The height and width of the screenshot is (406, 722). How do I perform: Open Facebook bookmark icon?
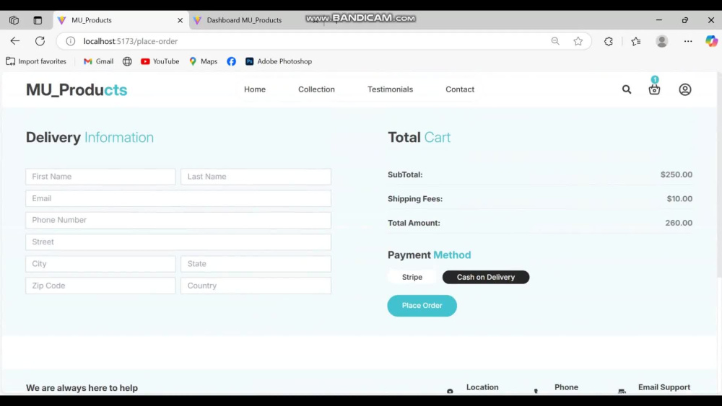coord(231,61)
